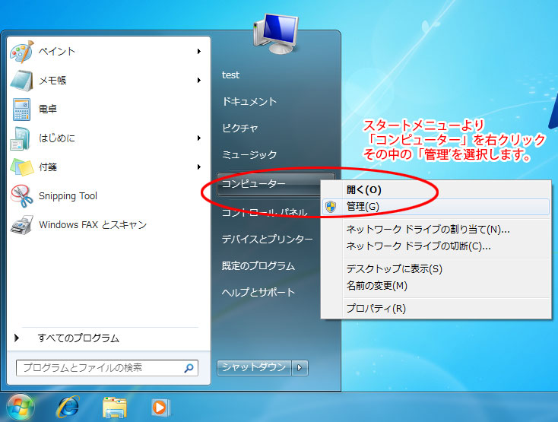This screenshot has height=422, width=558.
Task: Open 既定のプログラム link
Action: (258, 266)
